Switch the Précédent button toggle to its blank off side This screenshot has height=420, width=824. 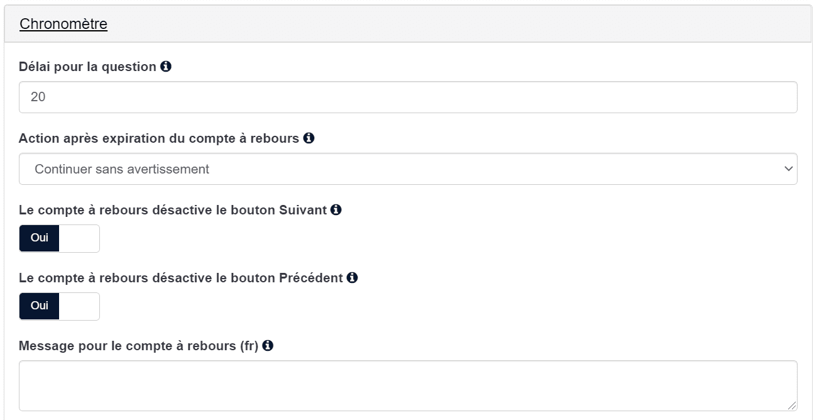(x=79, y=306)
